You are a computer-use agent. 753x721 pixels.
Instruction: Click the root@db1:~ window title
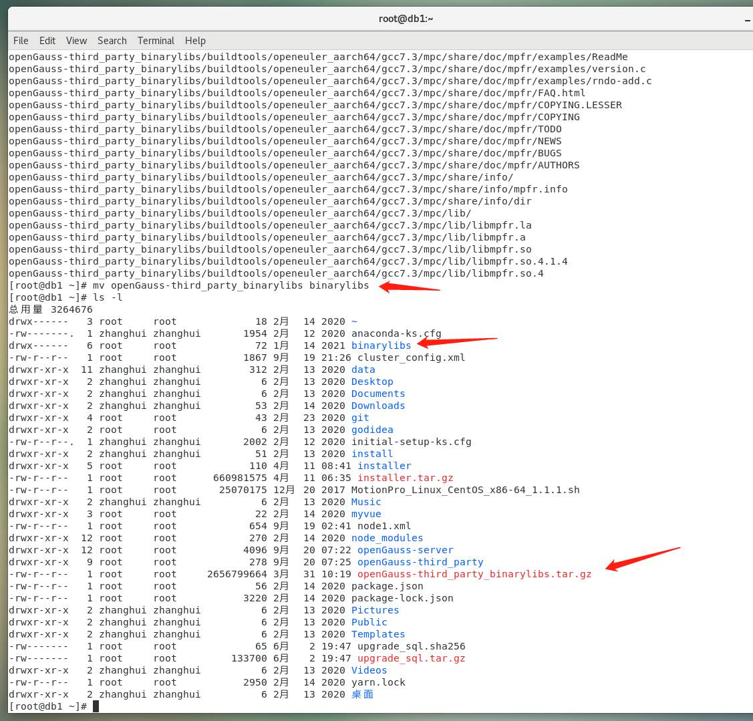[x=406, y=19]
